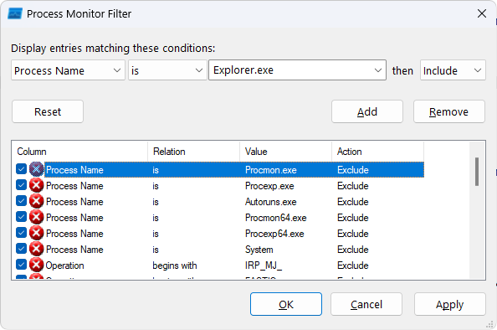Toggle the System filter checkbox
Image resolution: width=497 pixels, height=330 pixels.
(21, 249)
